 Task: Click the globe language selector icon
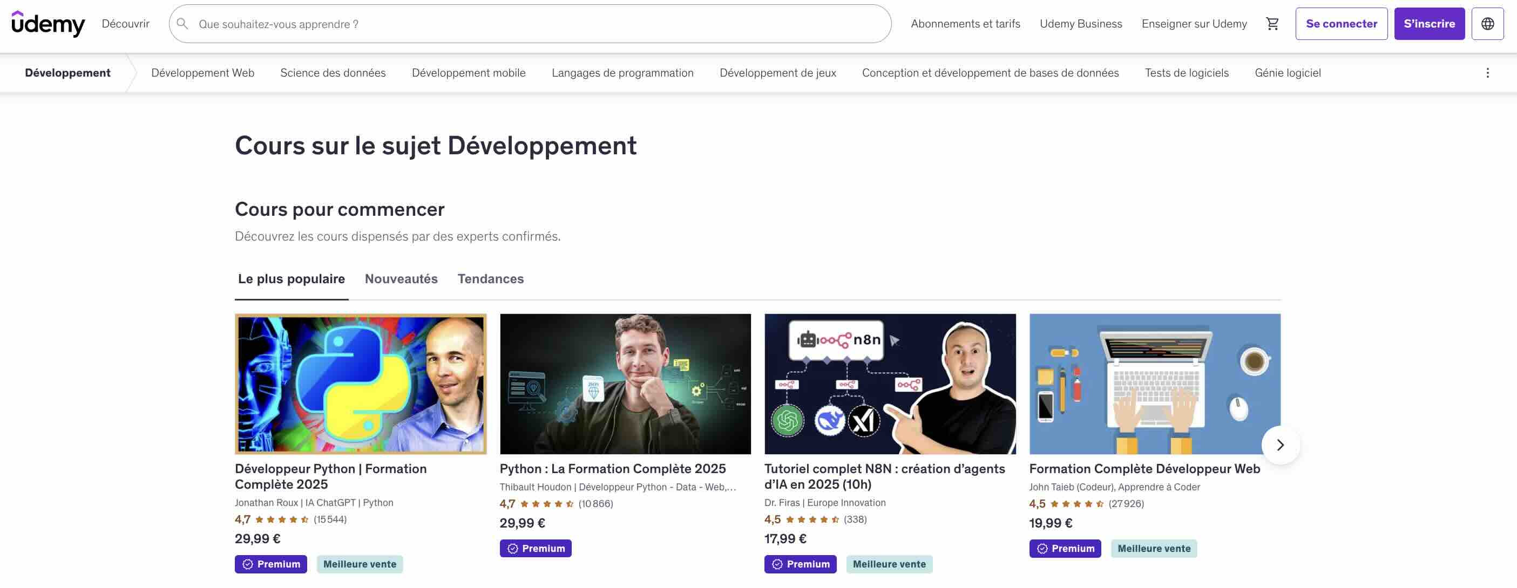click(1487, 24)
